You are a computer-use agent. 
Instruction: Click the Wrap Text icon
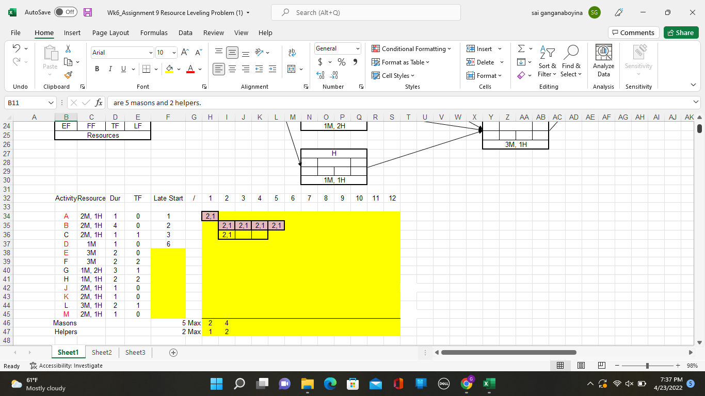292,53
